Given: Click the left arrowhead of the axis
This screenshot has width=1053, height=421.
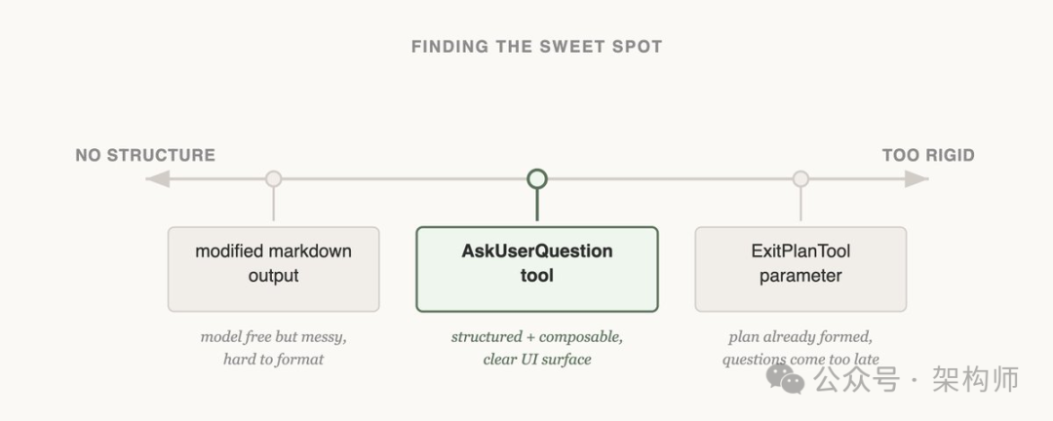Looking at the screenshot, I should pyautogui.click(x=158, y=179).
